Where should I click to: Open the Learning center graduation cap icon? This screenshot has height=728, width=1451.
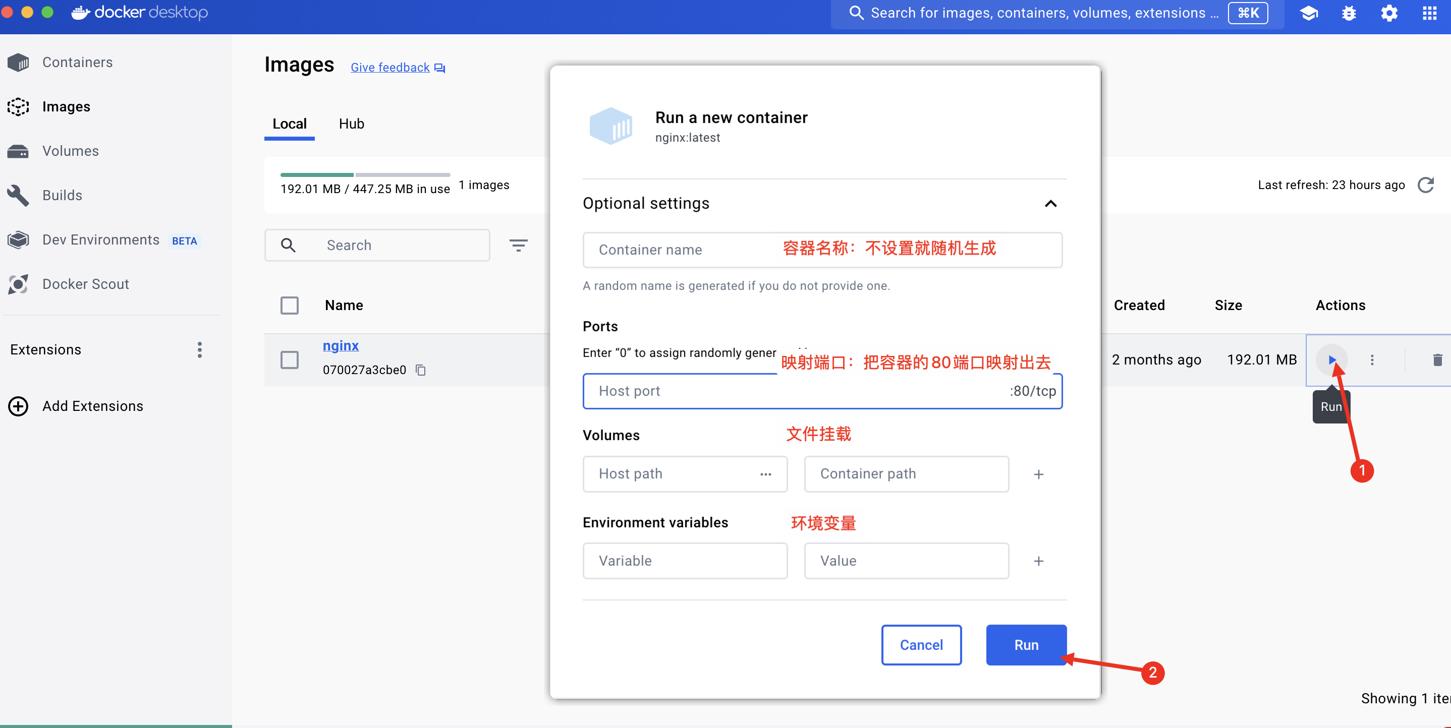tap(1309, 13)
